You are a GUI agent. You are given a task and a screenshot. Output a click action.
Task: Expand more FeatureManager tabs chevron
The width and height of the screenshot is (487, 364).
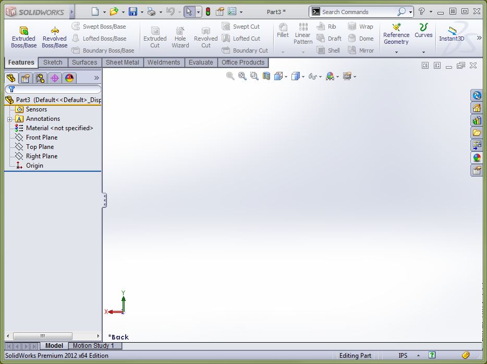pos(96,78)
